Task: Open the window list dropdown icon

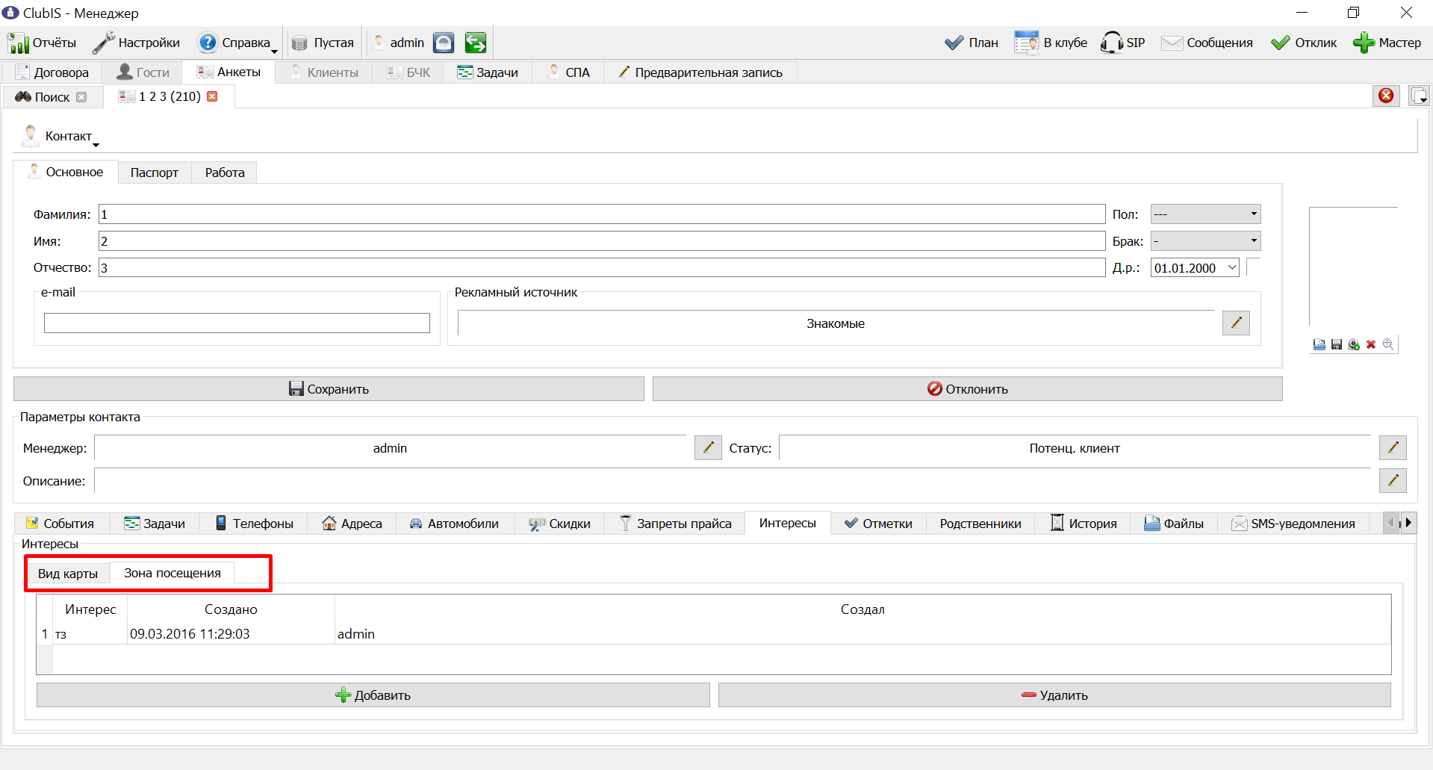Action: pyautogui.click(x=1419, y=96)
